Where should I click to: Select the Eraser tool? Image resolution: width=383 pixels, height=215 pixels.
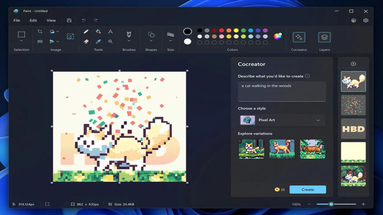86,41
